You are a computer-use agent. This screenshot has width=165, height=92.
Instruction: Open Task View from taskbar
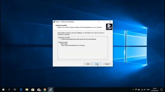point(15,90)
